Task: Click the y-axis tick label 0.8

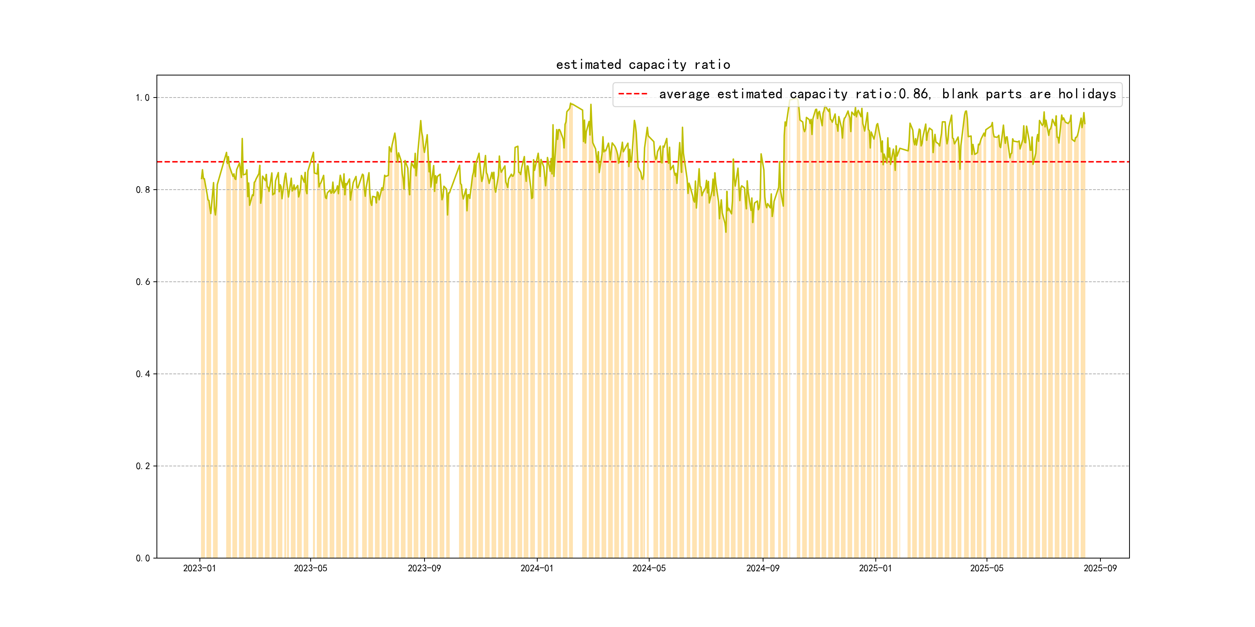Action: (142, 190)
